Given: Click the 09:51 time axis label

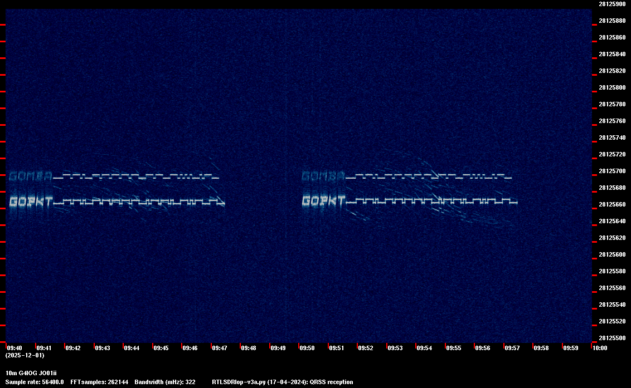Looking at the screenshot, I should (337, 348).
